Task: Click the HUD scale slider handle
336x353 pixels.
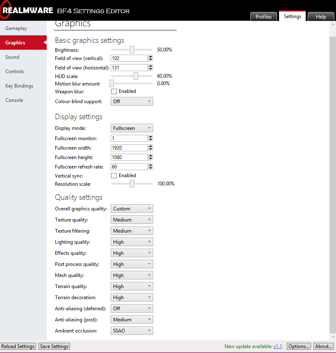Action: pos(136,76)
